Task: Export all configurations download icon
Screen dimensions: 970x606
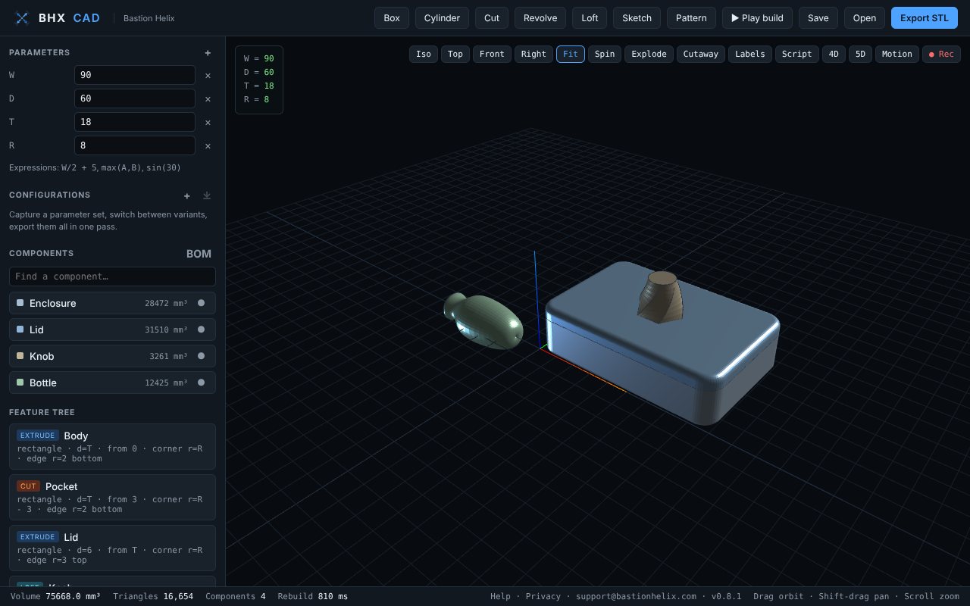Action: (207, 195)
